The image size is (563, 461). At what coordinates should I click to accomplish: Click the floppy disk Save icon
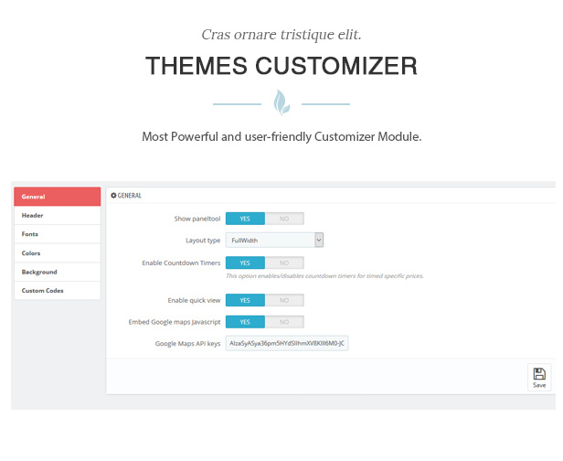[x=539, y=374]
